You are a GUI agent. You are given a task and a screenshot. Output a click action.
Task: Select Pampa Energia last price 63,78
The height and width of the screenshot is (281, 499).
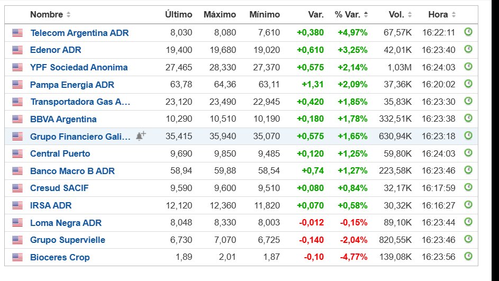tap(182, 85)
